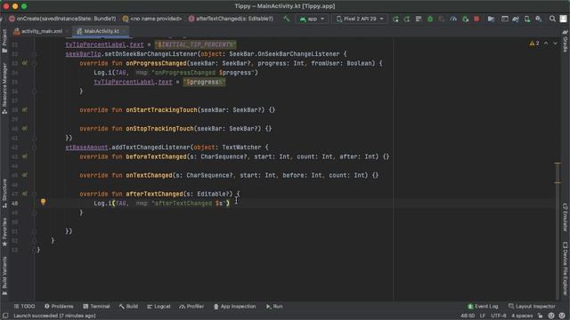Click override gutter icon beside beforeTextChanged
Screen dimensions: 570x320
click(x=24, y=156)
